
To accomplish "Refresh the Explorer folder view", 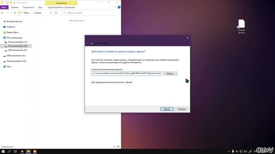I will click(56, 13).
